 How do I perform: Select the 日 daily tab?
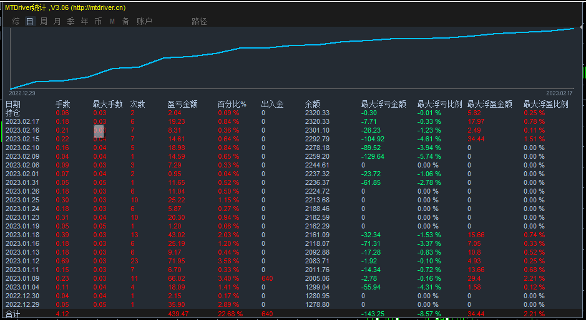coord(29,21)
